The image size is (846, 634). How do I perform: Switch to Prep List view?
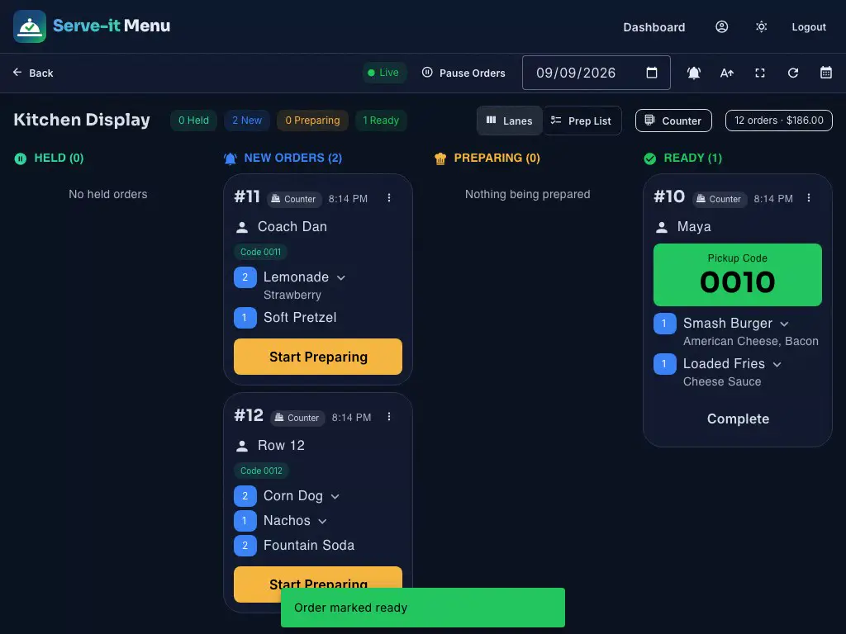(582, 121)
